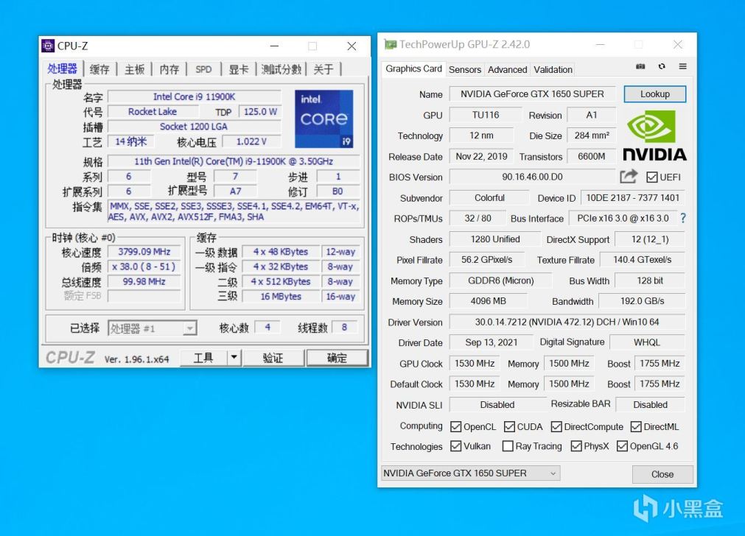The image size is (745, 536).
Task: Click the GPU-Z screenshot camera icon
Action: (x=640, y=66)
